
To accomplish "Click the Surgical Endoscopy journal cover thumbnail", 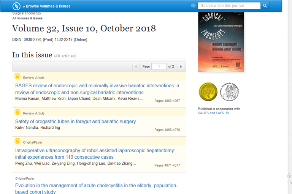I will [221, 42].
